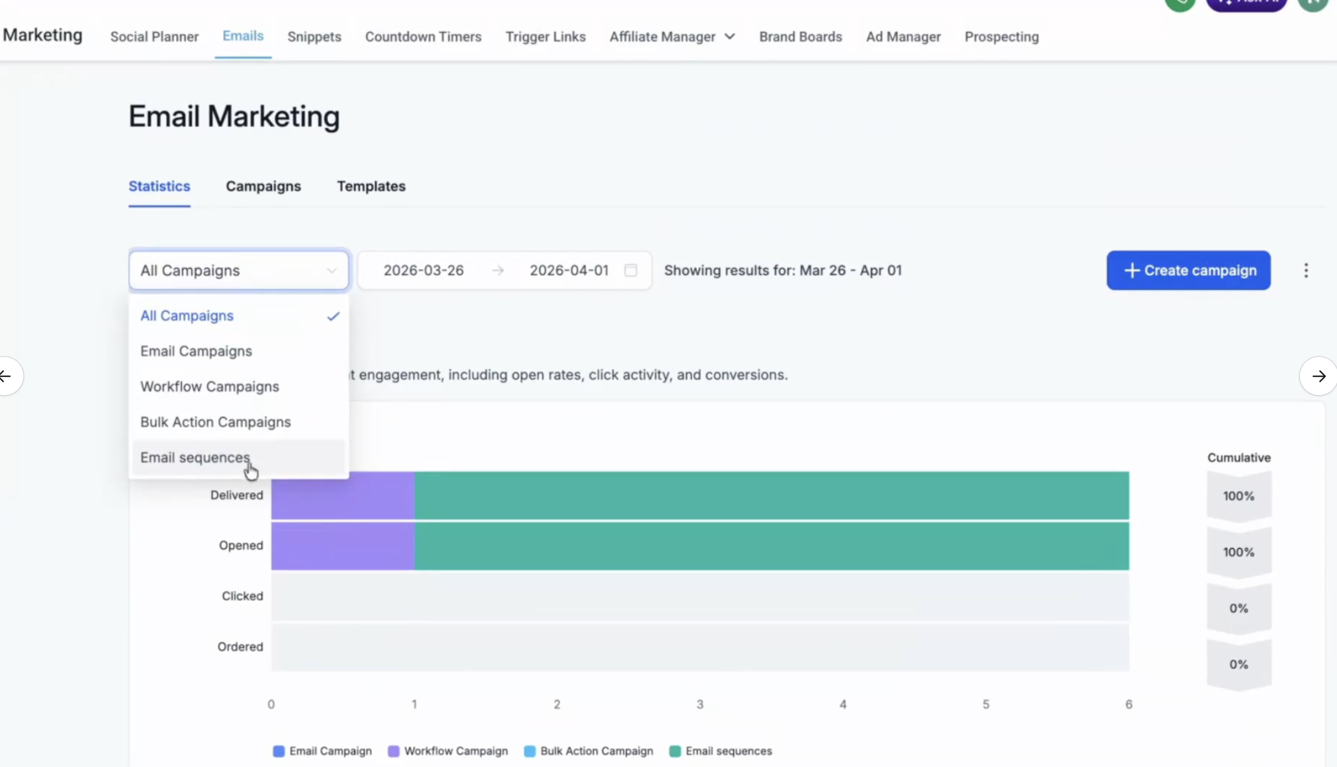Click the right arrow navigation button
Image resolution: width=1337 pixels, height=767 pixels.
tap(1318, 377)
